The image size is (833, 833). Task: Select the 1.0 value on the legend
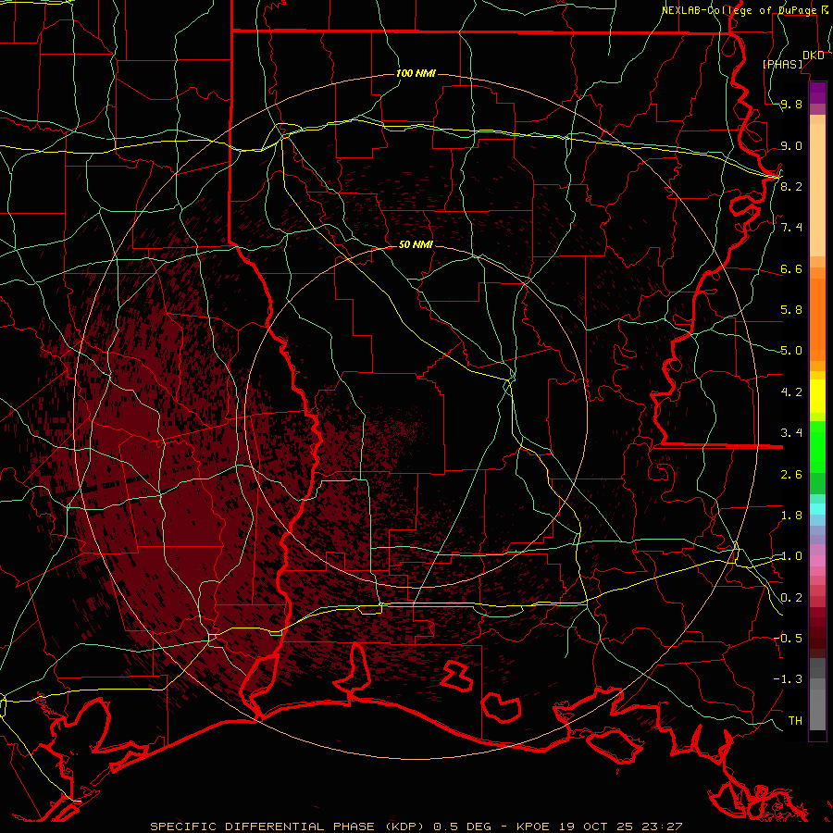791,555
